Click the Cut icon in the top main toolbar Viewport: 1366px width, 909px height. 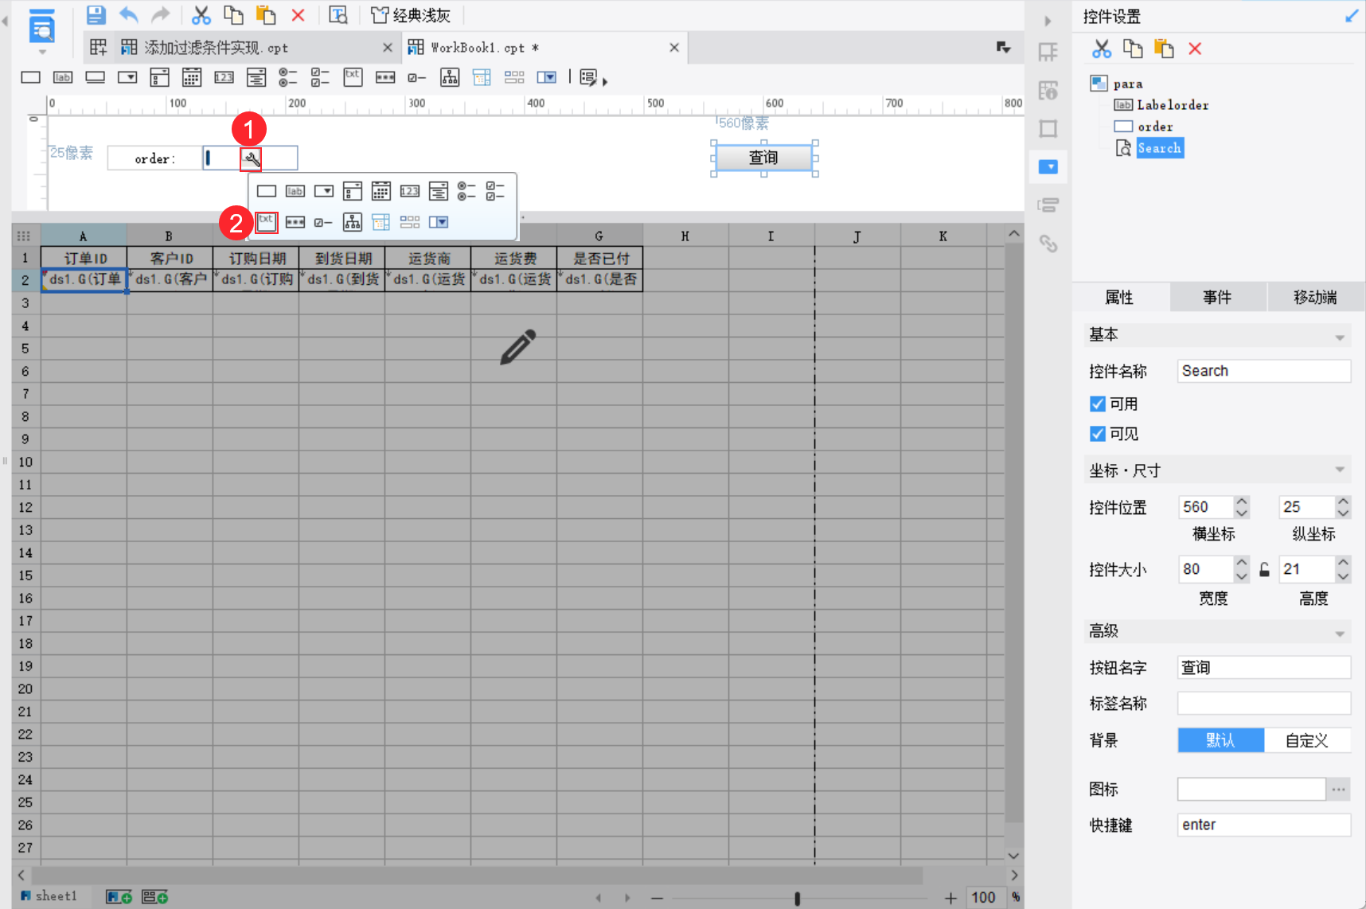coord(201,15)
